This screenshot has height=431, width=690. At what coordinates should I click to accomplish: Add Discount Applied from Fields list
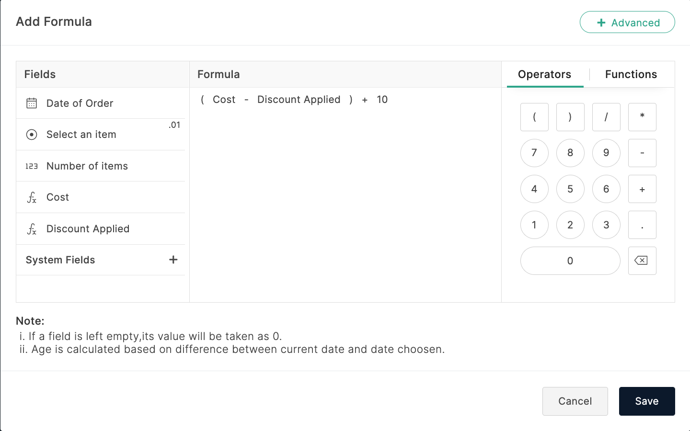tap(101, 229)
